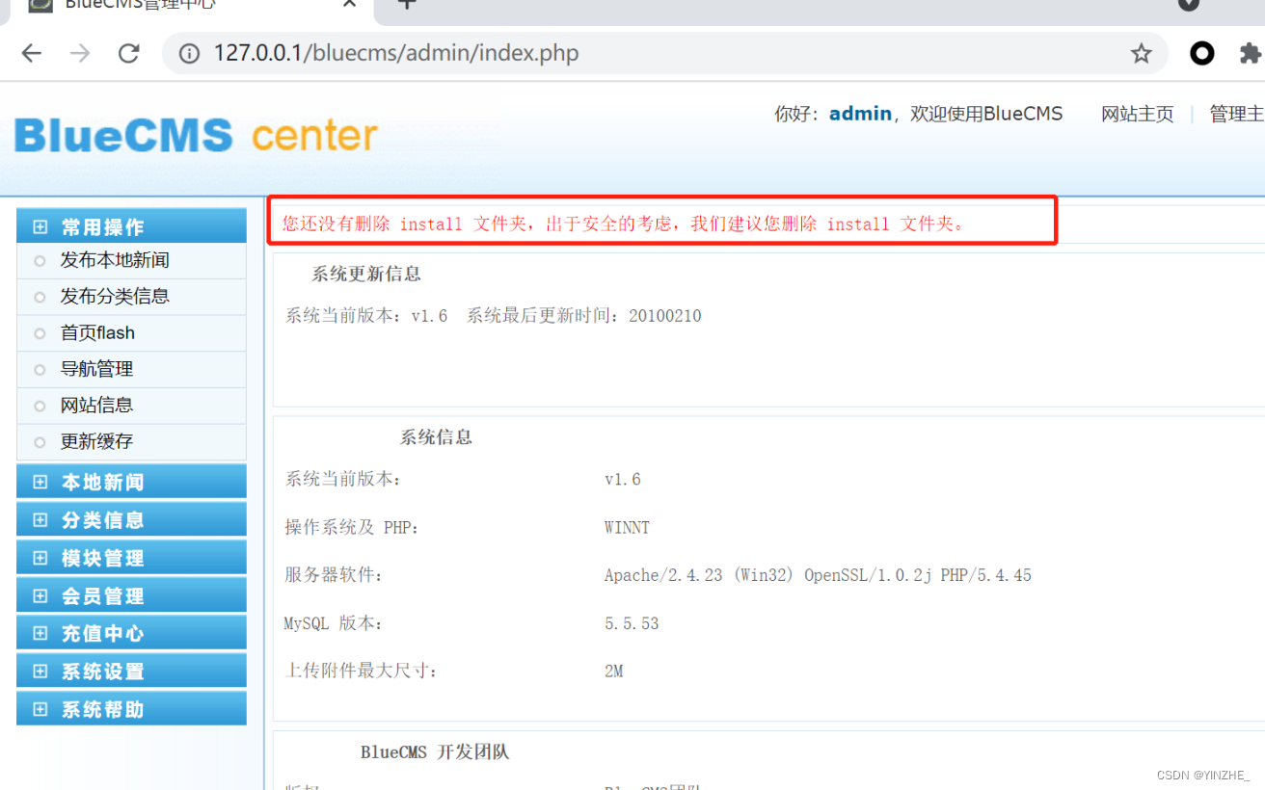
Task: Open 发布分类信息 in sidebar
Action: click(115, 296)
